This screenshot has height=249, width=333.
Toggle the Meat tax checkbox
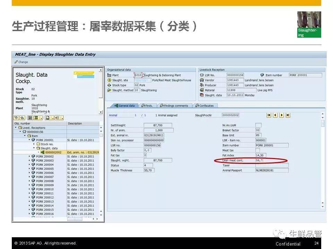point(258,150)
